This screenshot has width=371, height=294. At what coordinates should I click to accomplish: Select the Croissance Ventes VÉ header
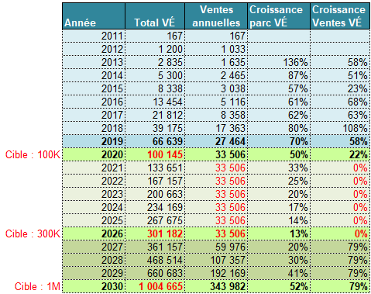(340, 16)
